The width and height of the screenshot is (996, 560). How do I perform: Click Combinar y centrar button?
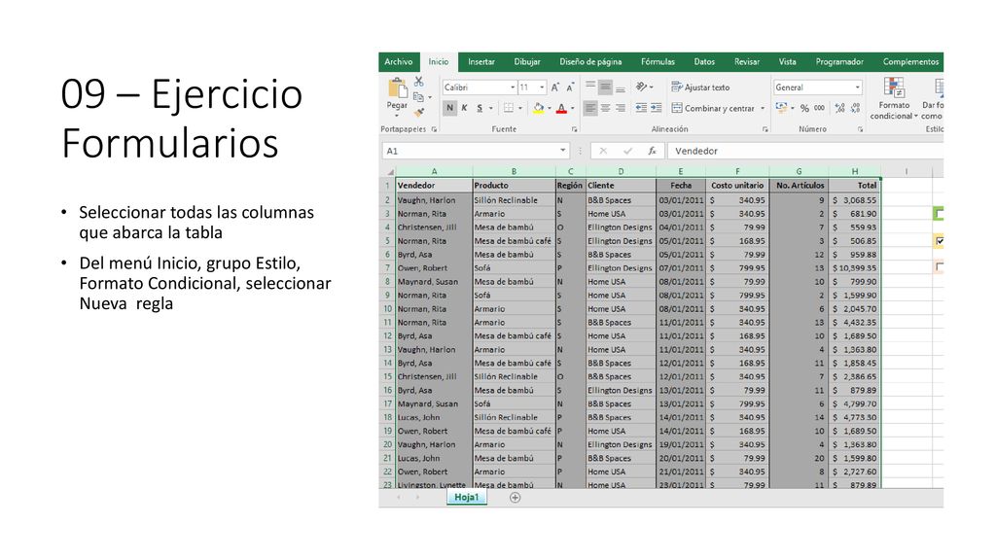pyautogui.click(x=713, y=109)
